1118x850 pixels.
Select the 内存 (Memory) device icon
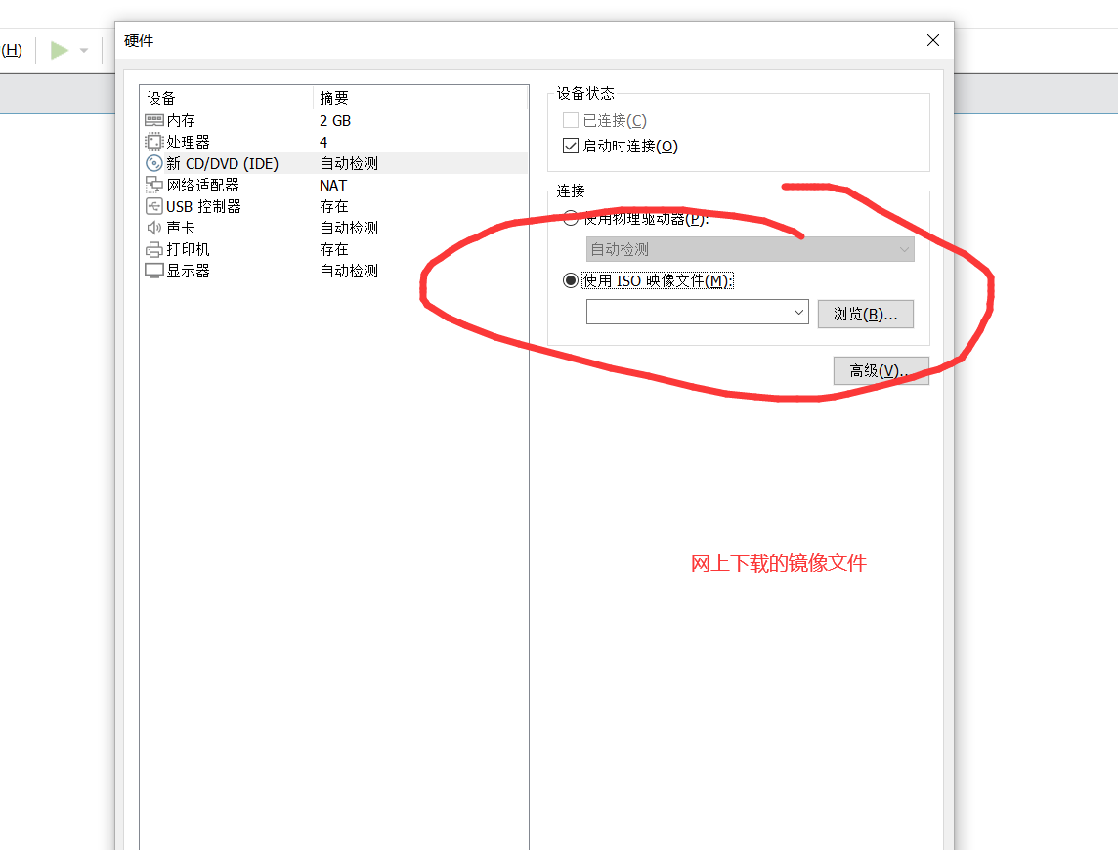[154, 119]
